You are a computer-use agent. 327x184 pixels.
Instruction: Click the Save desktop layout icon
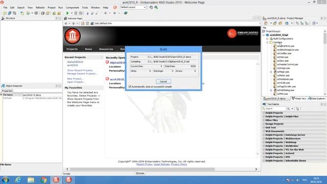151,7
